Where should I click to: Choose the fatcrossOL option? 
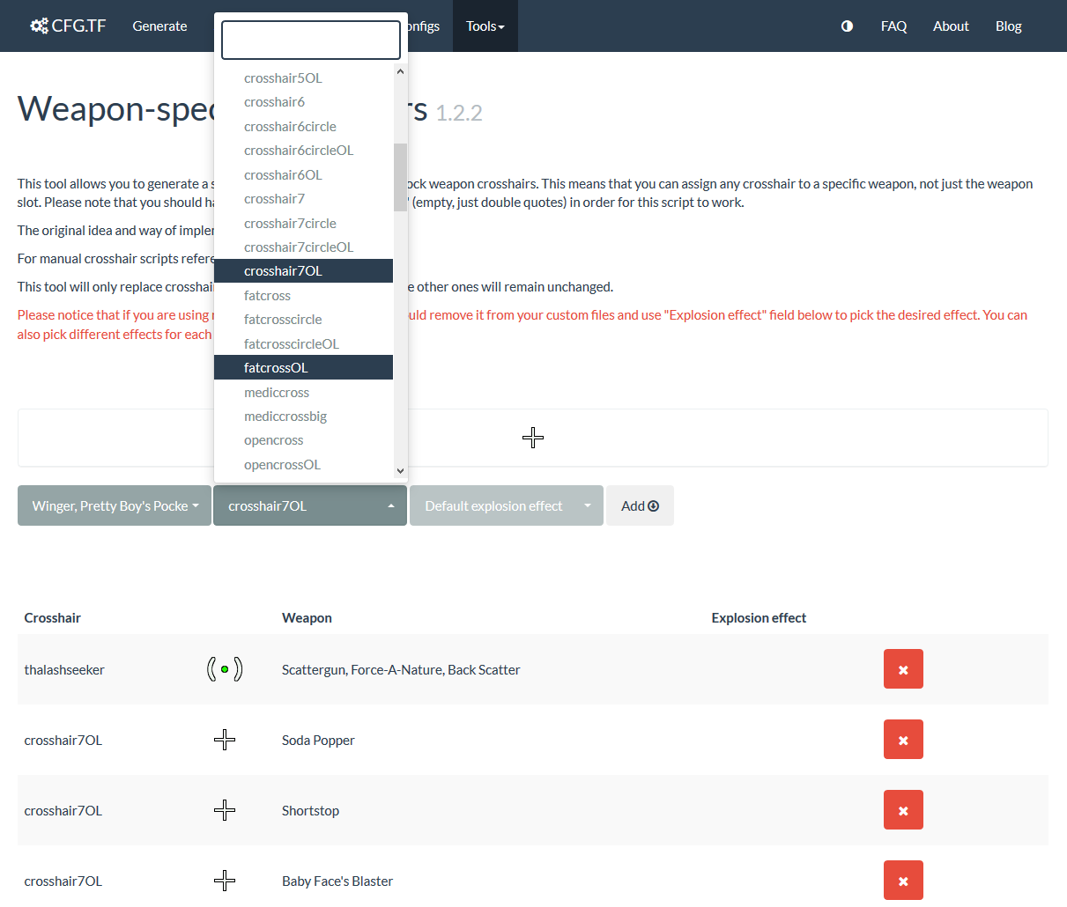tap(303, 368)
